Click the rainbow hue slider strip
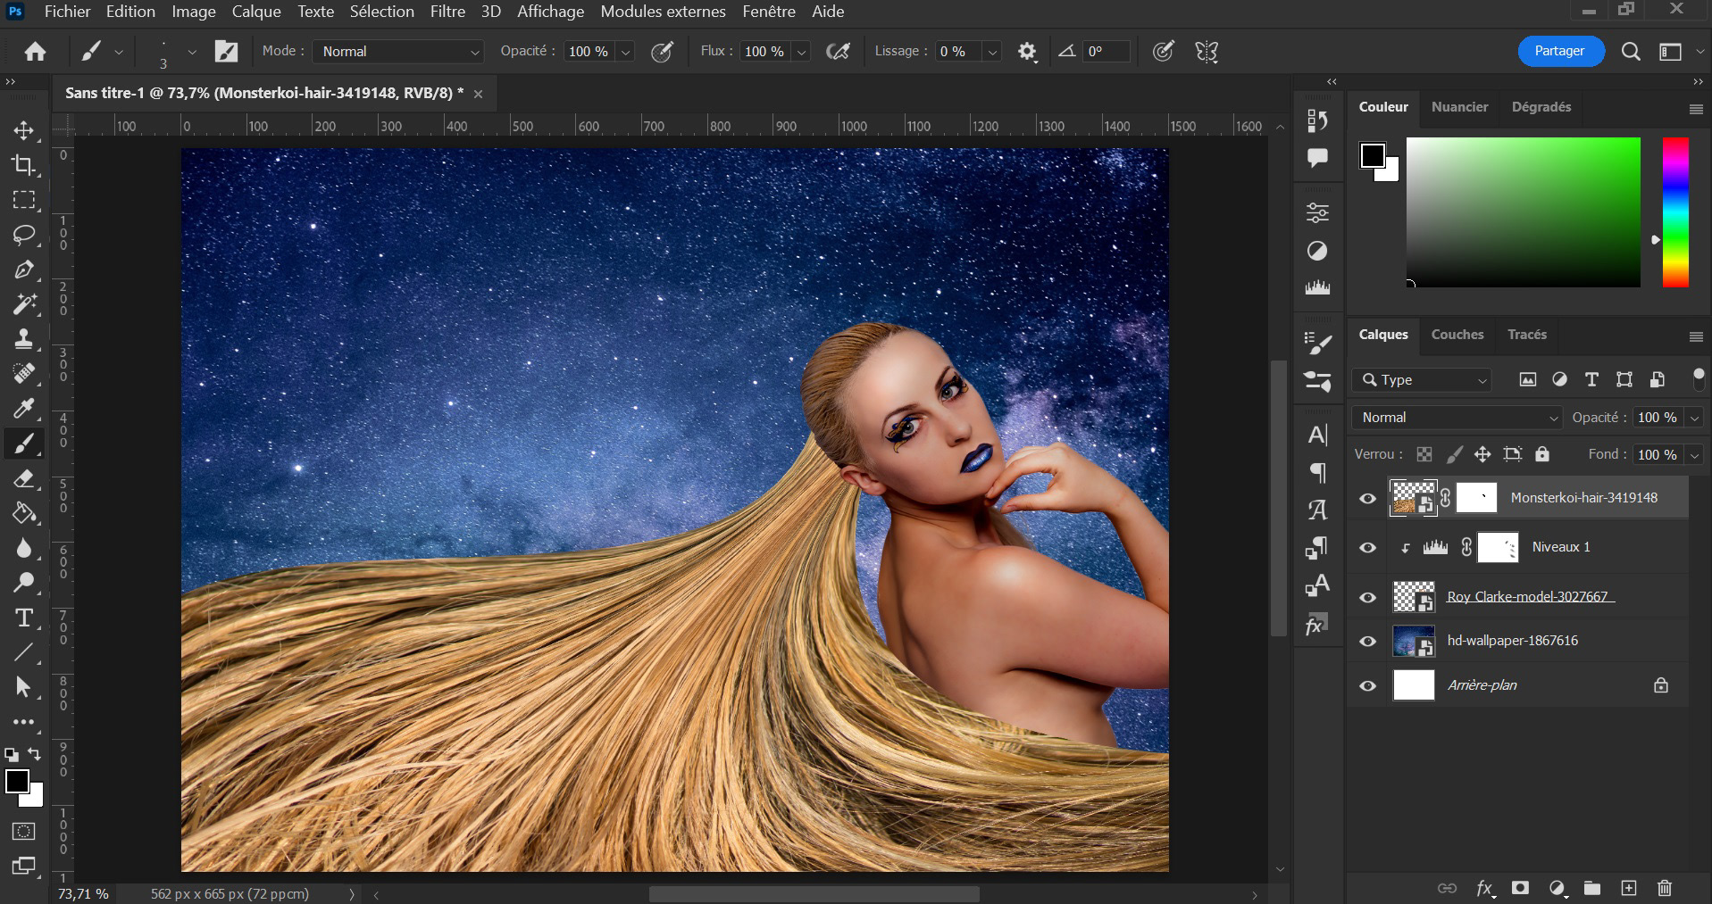This screenshot has height=904, width=1712. coord(1675,212)
